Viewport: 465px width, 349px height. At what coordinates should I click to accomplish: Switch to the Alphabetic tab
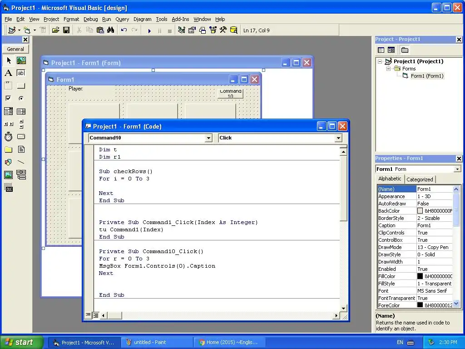(390, 179)
